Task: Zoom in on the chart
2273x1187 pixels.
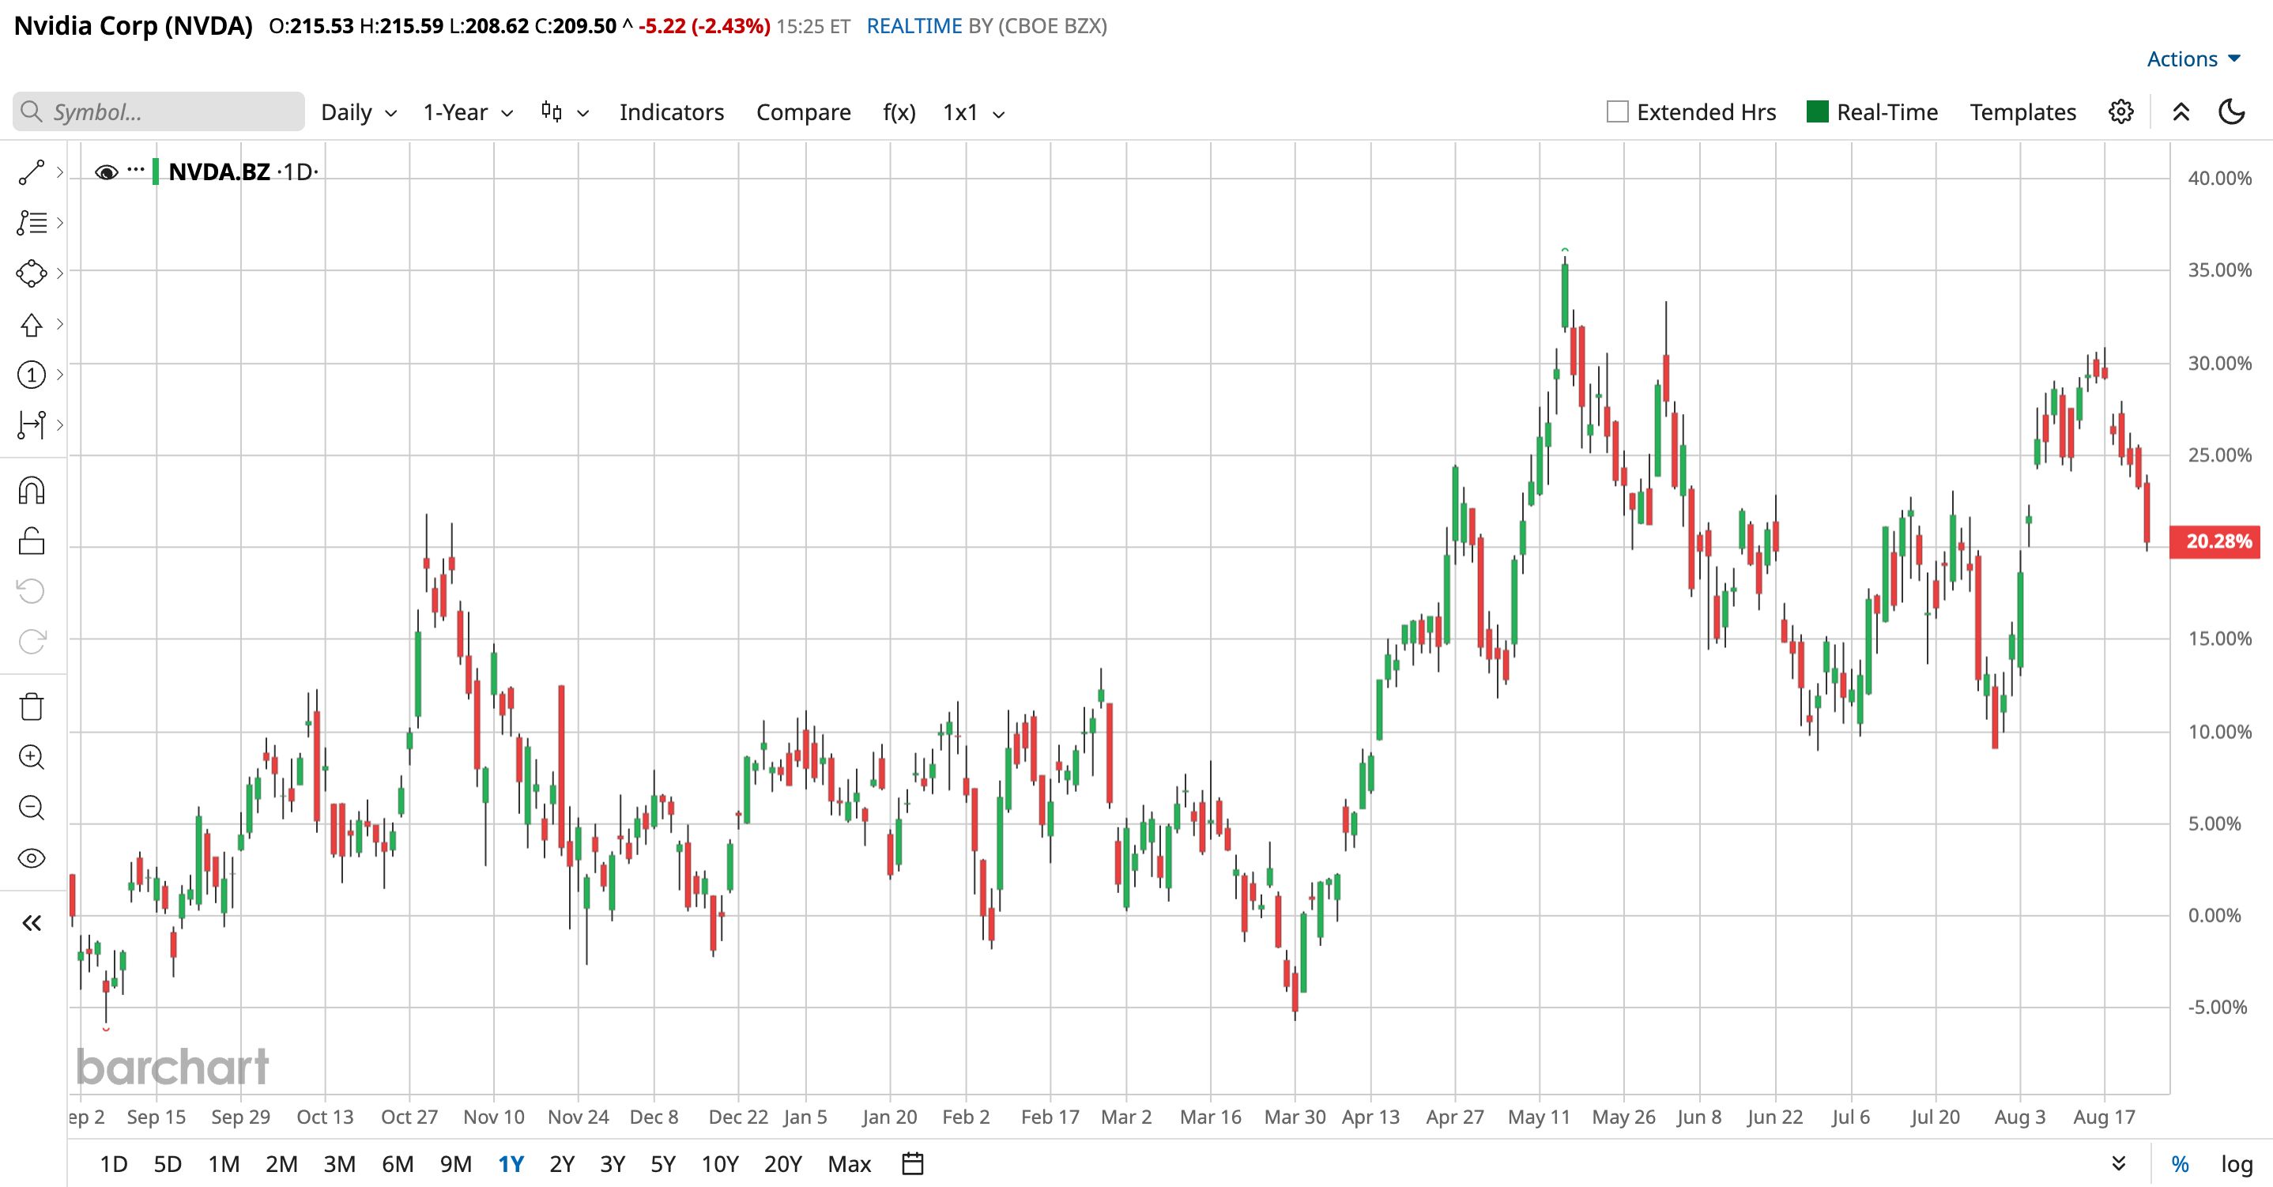Action: (x=32, y=757)
